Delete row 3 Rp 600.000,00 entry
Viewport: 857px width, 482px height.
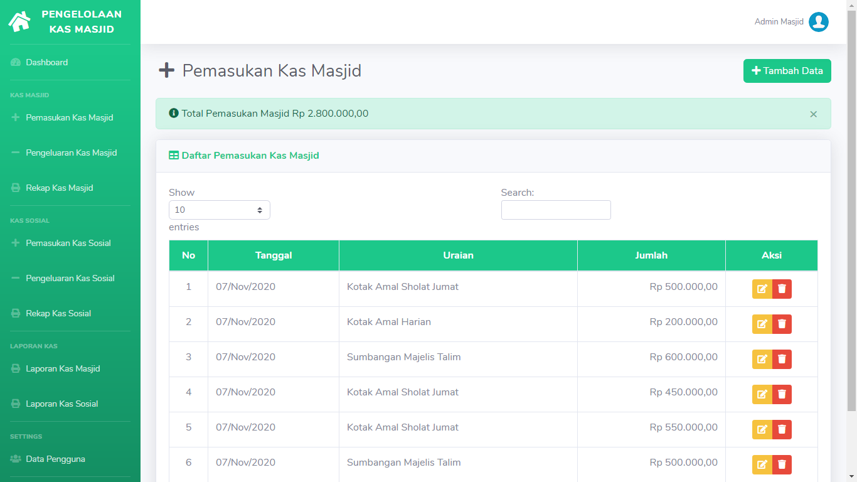[782, 359]
